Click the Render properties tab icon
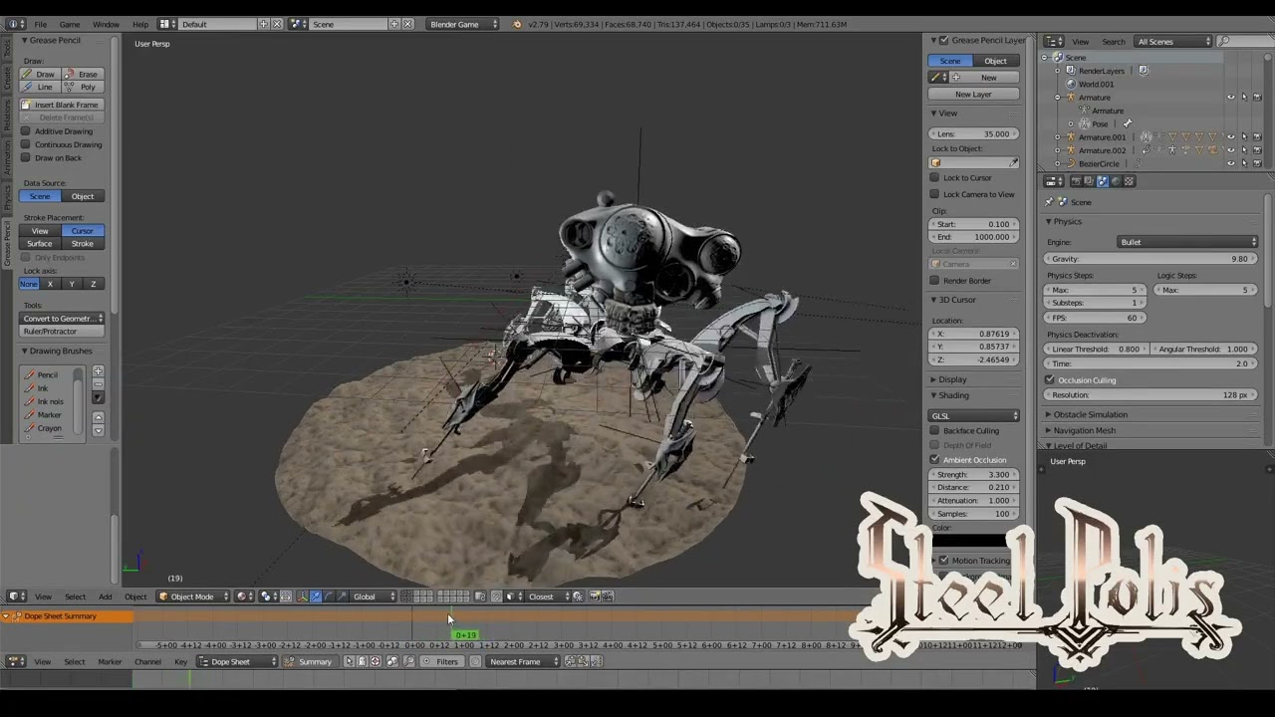Viewport: 1275px width, 717px height. (1076, 181)
